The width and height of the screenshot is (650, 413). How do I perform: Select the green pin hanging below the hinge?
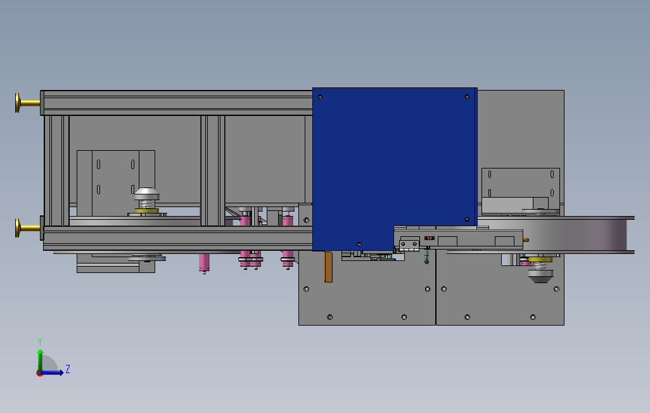[x=426, y=255]
